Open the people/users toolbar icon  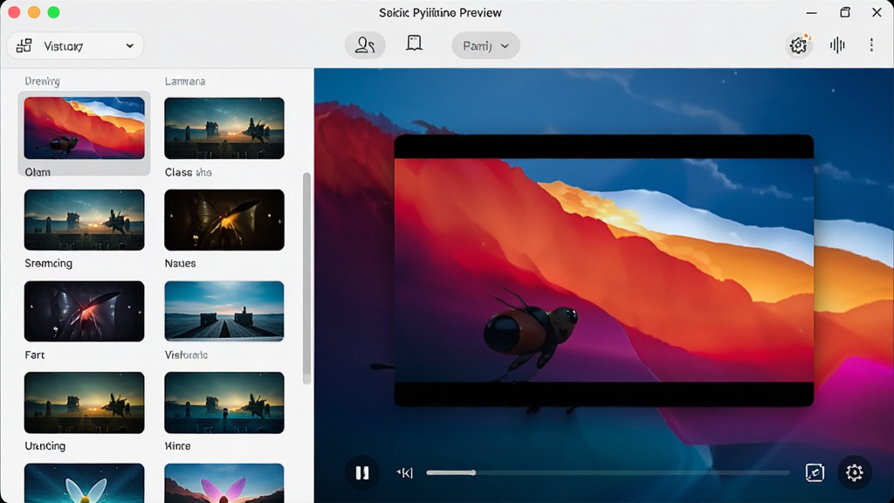(365, 45)
